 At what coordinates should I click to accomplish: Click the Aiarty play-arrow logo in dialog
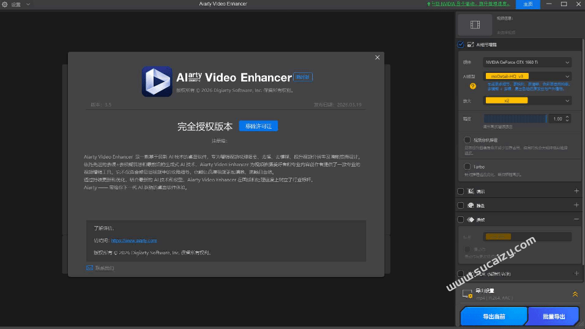point(157,81)
